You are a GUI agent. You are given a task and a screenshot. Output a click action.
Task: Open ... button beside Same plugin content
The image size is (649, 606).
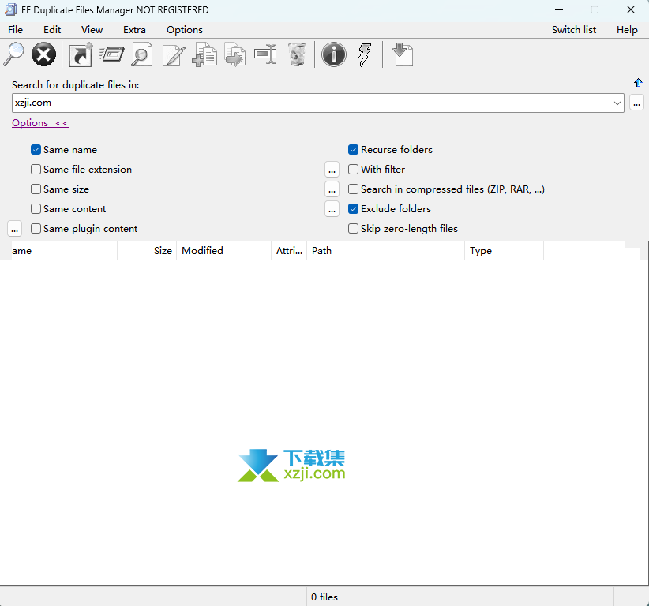[15, 229]
